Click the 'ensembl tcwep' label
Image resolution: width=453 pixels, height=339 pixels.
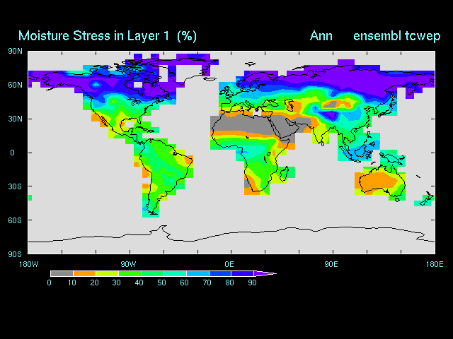pos(397,35)
